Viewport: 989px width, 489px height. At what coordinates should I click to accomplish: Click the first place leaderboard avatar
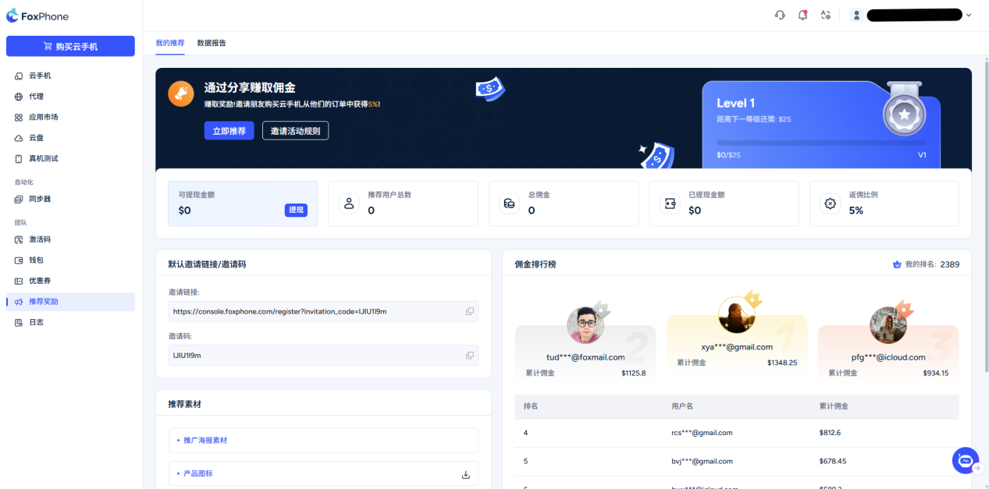736,314
